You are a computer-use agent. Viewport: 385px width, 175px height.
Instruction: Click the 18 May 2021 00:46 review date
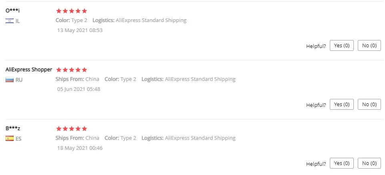pos(80,148)
